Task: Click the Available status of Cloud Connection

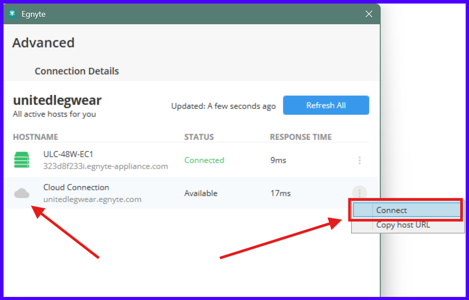Action: point(200,193)
